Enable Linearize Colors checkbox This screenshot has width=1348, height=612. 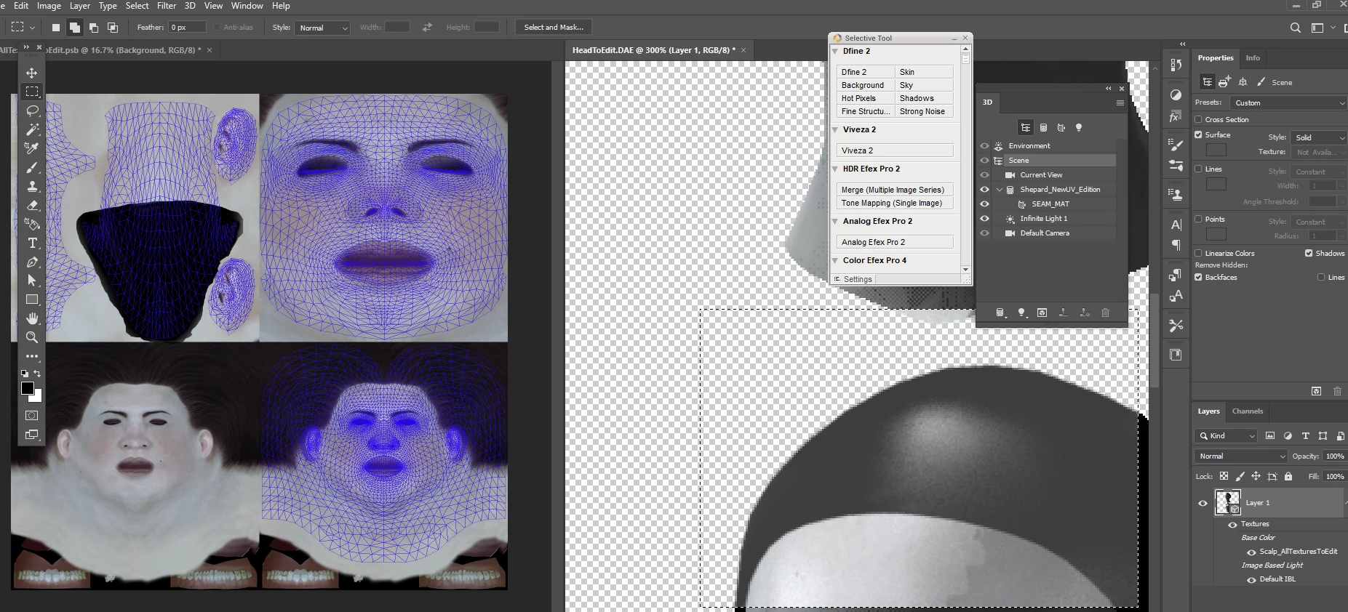coord(1198,253)
